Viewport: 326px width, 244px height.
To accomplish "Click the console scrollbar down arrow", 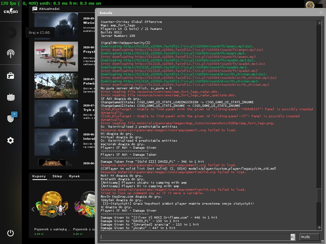I will point(320,227).
